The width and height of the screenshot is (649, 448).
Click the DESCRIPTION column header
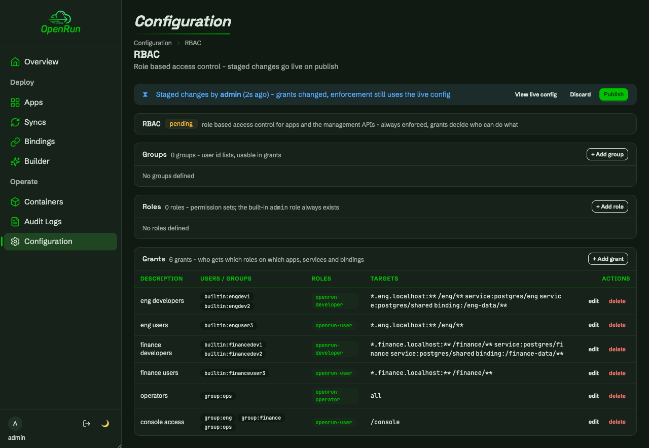tap(162, 279)
